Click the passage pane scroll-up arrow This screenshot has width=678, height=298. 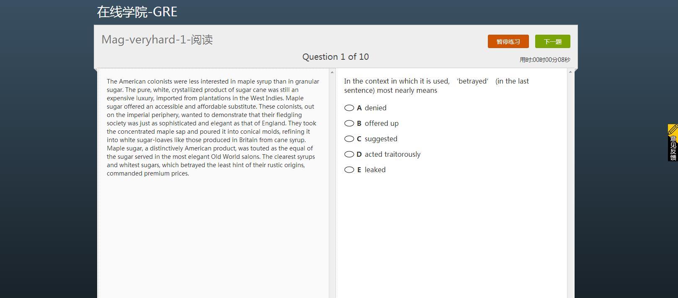tap(332, 72)
